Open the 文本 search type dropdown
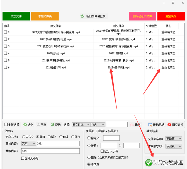Screen dimensions: 187x169 29,143
